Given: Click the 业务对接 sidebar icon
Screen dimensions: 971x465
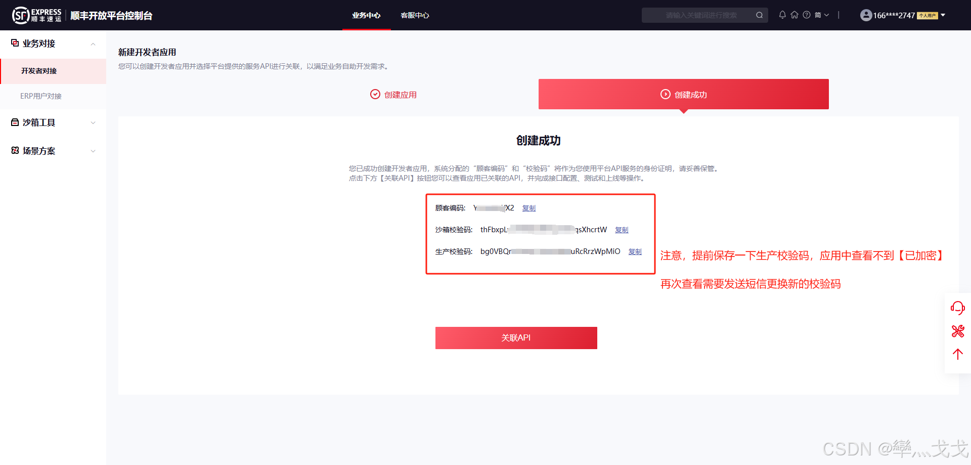Looking at the screenshot, I should [x=15, y=43].
